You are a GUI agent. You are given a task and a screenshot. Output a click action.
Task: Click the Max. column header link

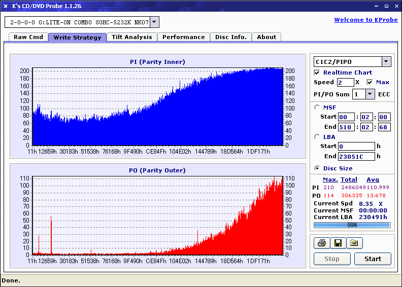click(330, 180)
